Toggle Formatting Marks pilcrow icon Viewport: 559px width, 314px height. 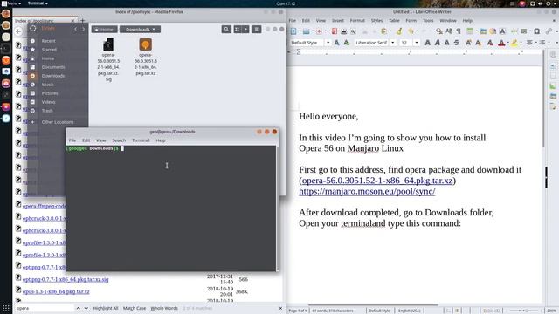click(459, 31)
